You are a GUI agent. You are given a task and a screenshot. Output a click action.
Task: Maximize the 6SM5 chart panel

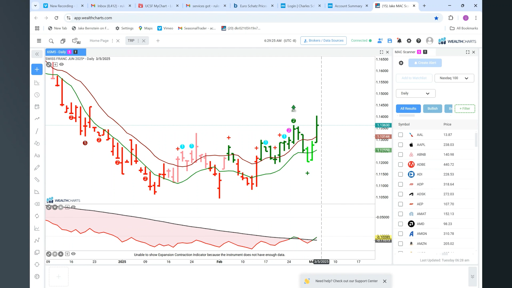click(x=381, y=52)
